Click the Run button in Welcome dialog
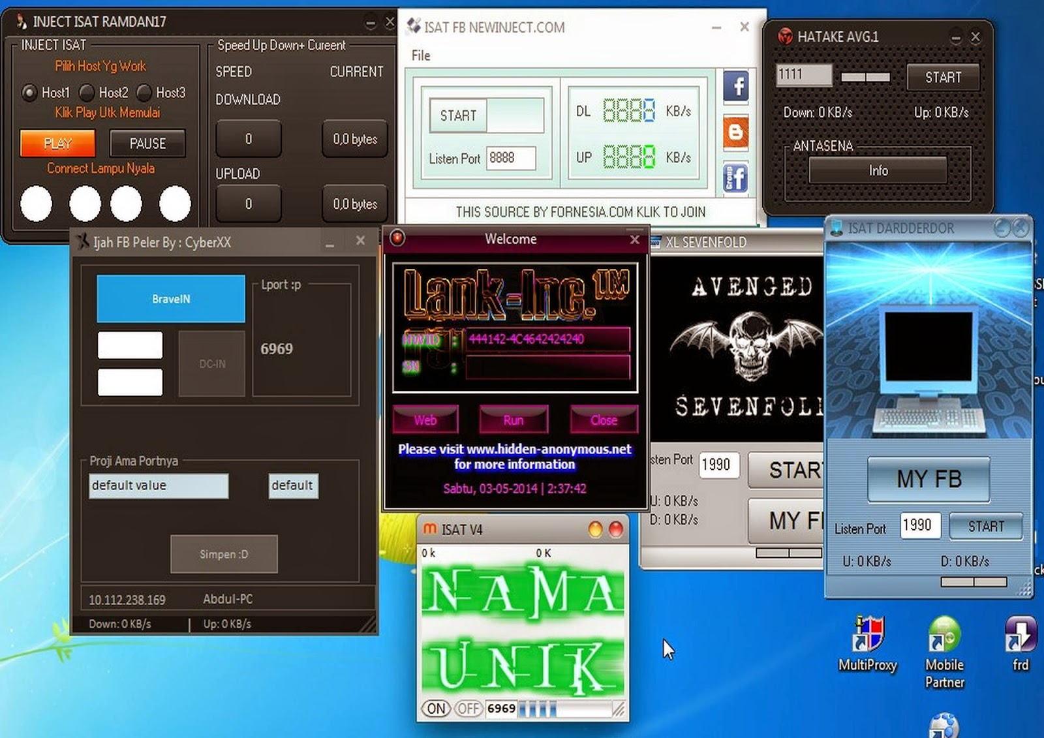The height and width of the screenshot is (738, 1044). pos(514,420)
